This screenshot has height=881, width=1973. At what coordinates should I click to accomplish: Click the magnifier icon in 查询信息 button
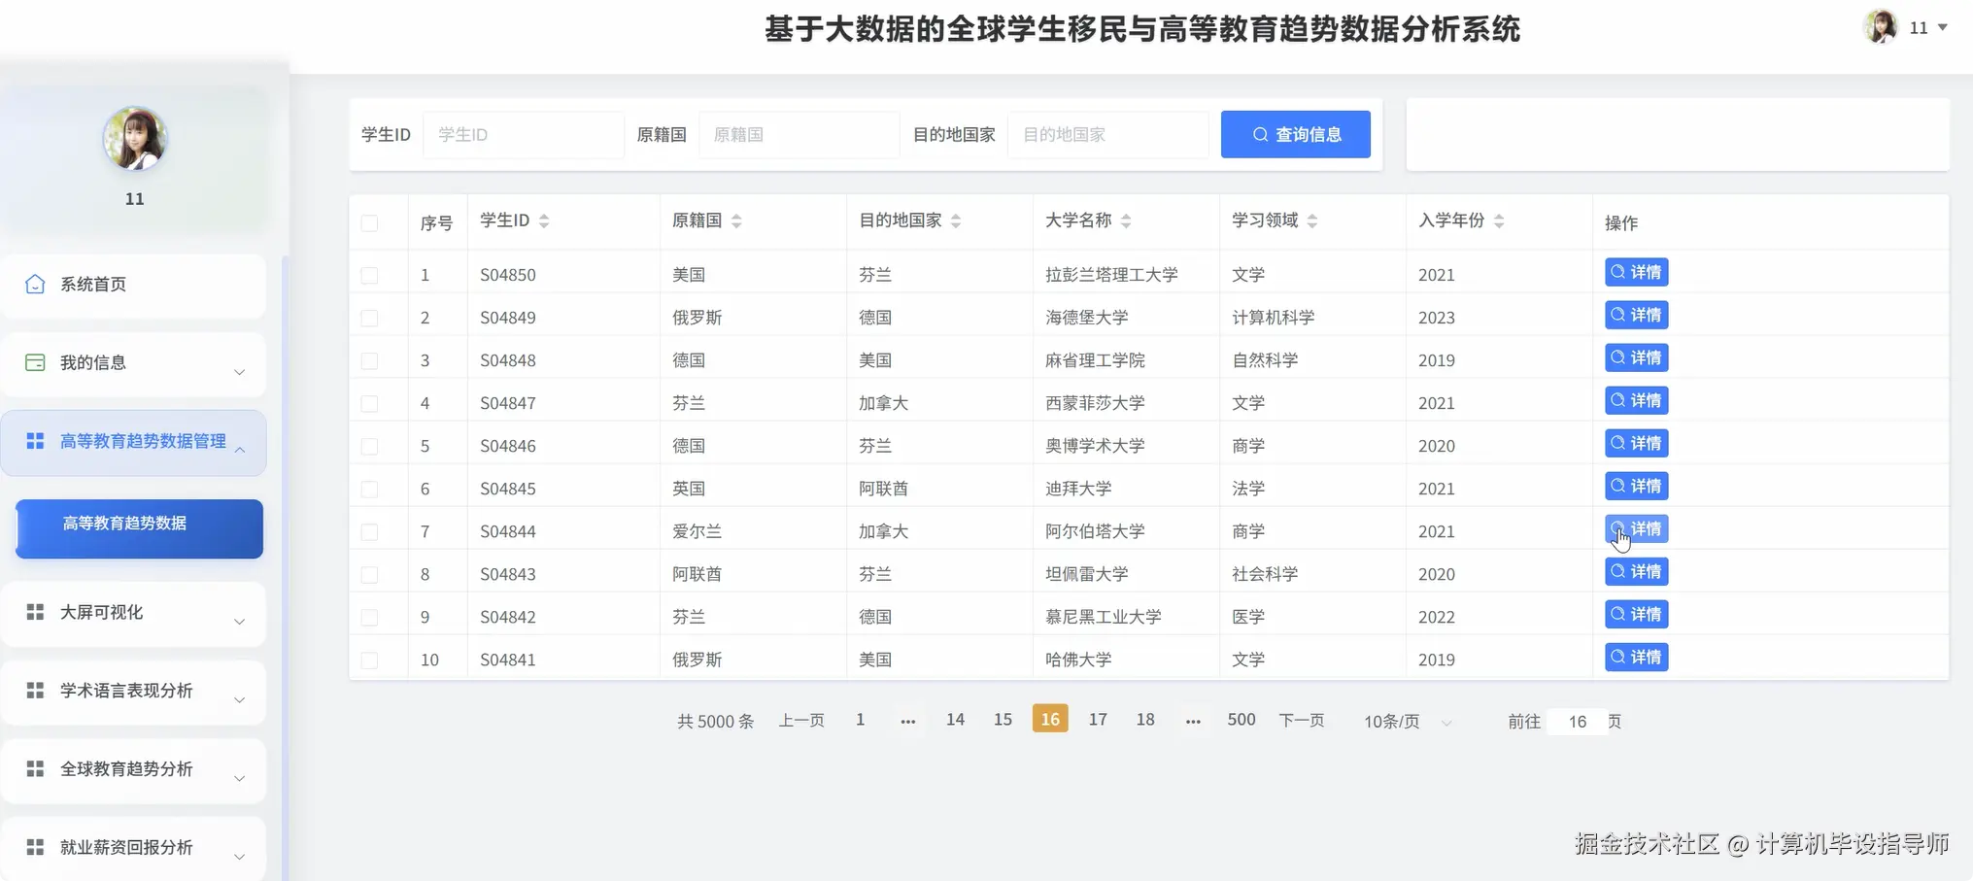(1261, 134)
